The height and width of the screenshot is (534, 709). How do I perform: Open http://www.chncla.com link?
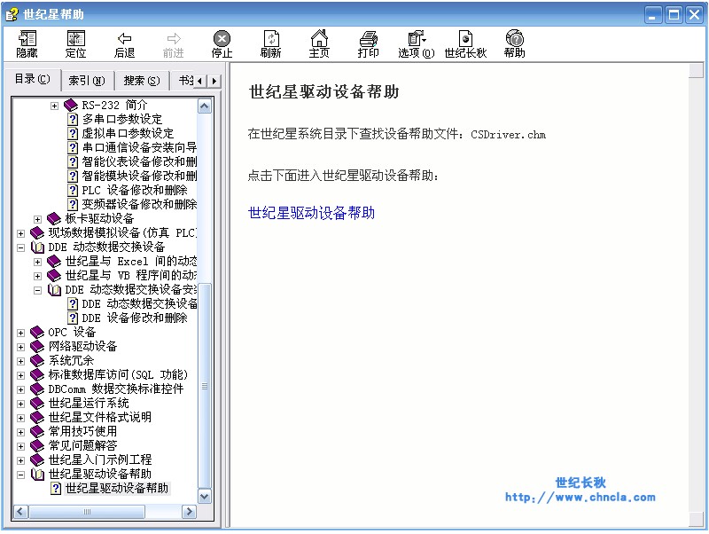(580, 498)
